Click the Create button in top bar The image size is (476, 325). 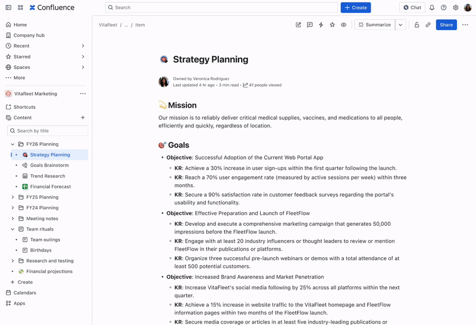[355, 8]
